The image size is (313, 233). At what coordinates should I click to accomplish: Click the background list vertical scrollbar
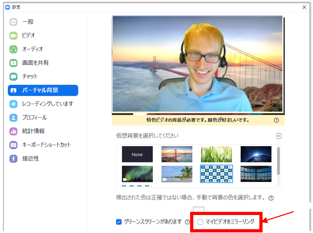click(x=278, y=161)
